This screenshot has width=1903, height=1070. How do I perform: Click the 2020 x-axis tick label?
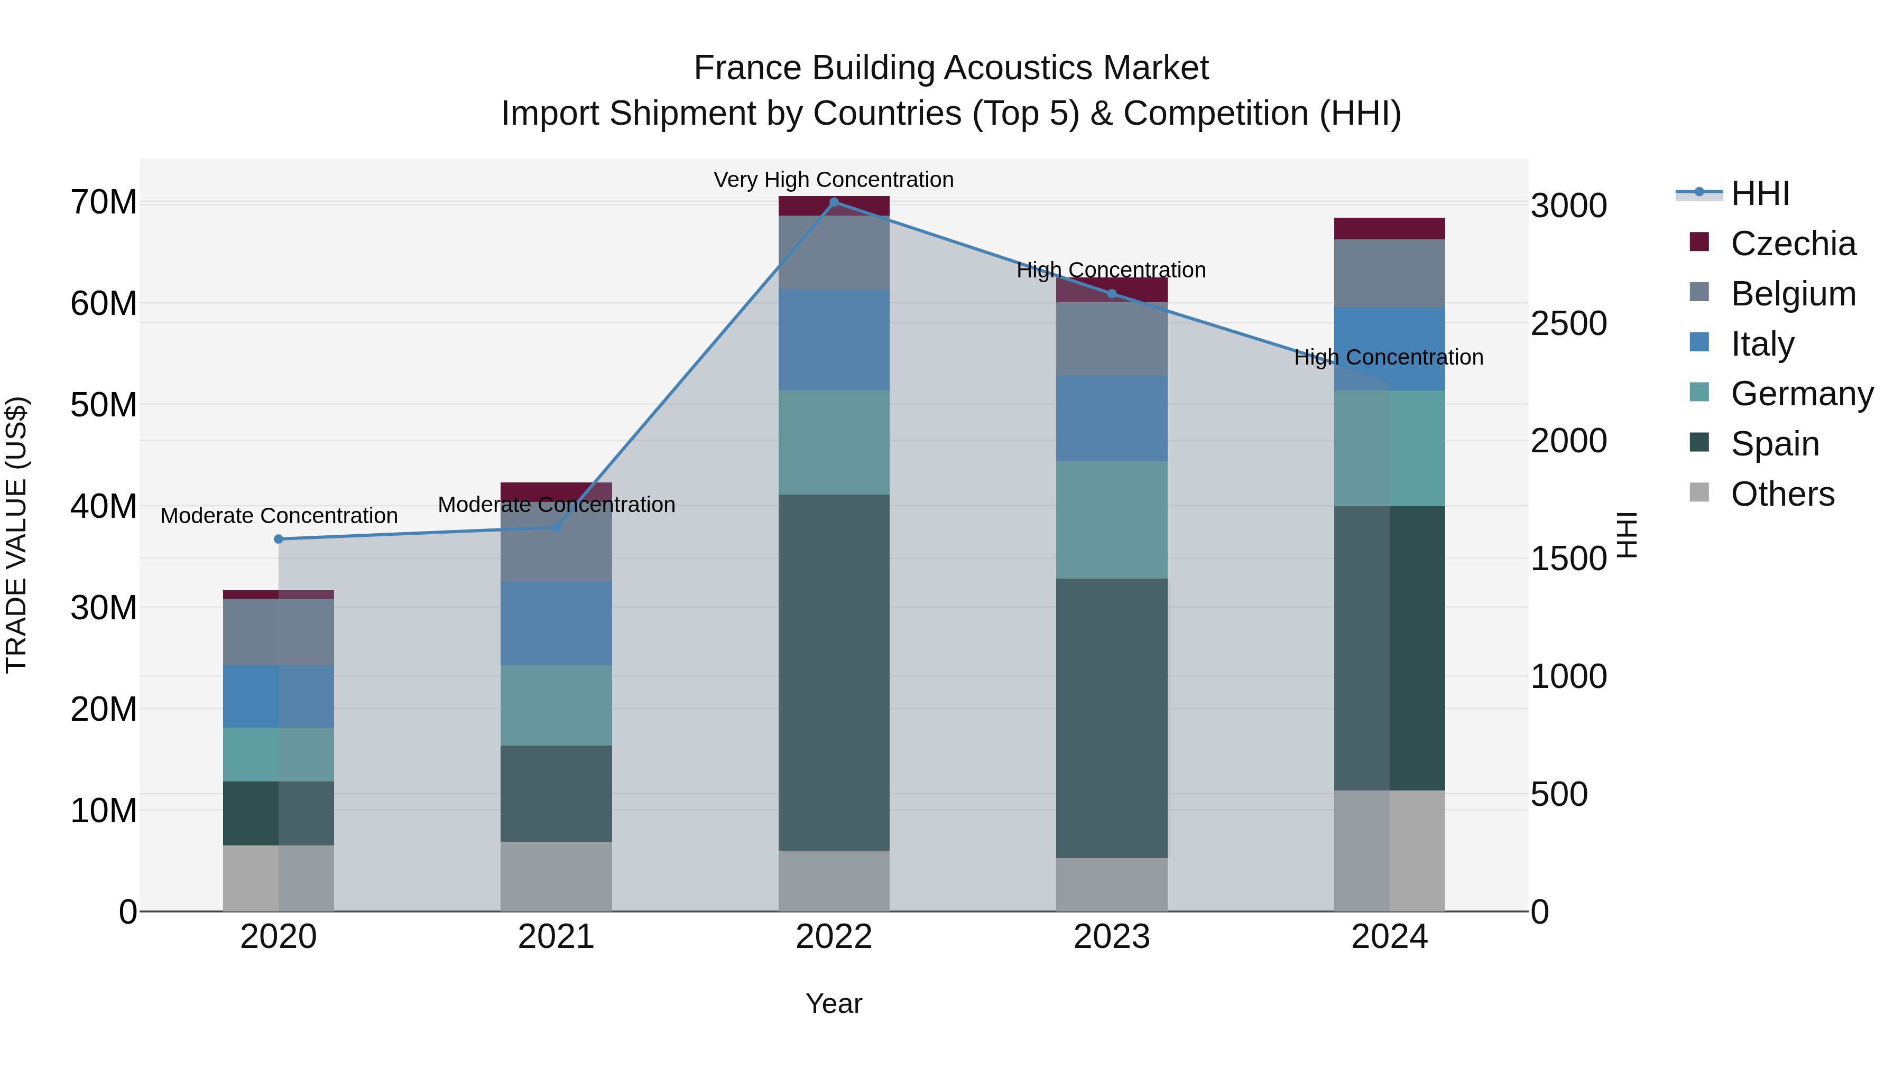(279, 937)
